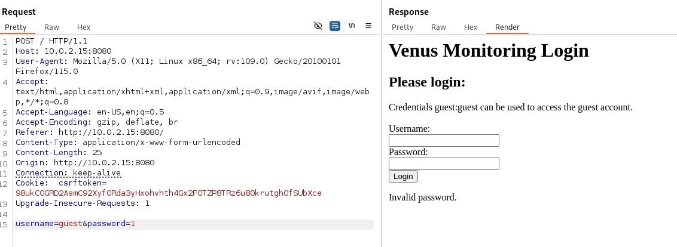
Task: Toggle the \n non-printable characters button
Action: click(x=352, y=26)
